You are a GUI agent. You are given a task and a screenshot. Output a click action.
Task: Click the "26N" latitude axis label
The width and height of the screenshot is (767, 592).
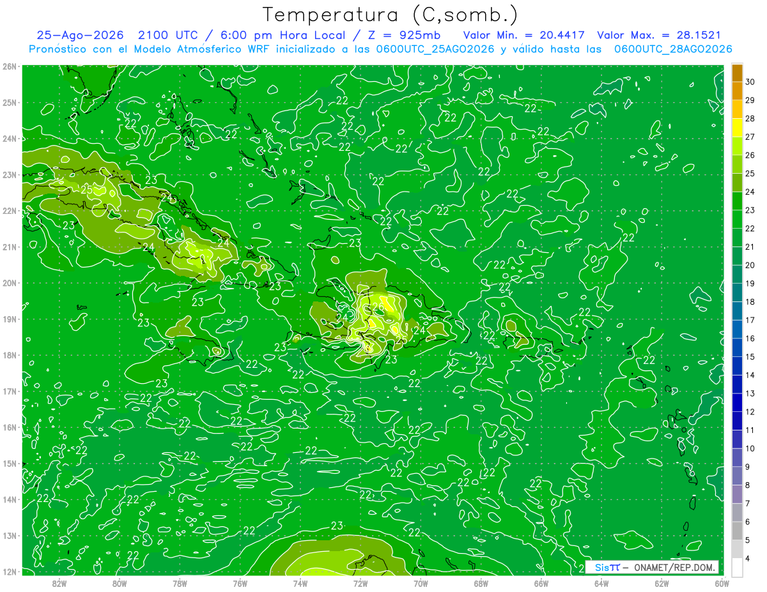11,66
